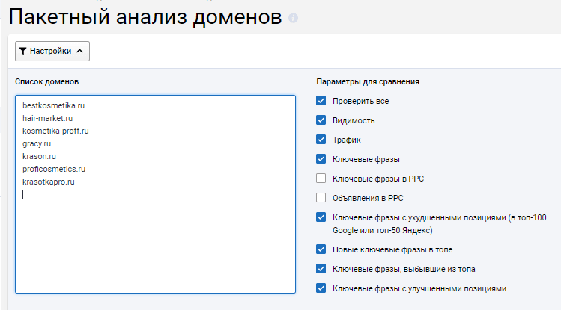561x310 pixels.
Task: Toggle off the "Трафик" checkbox
Action: click(x=321, y=140)
